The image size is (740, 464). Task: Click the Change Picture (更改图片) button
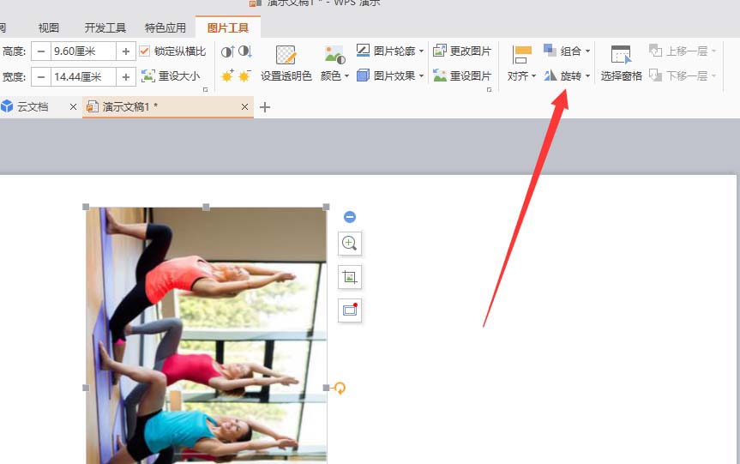point(462,51)
